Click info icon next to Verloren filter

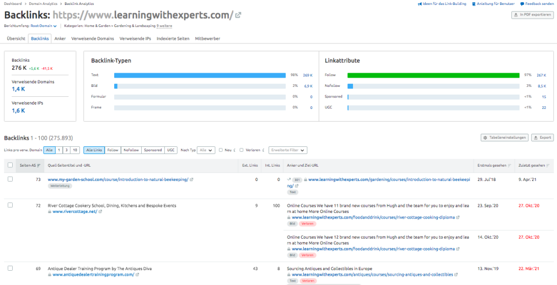[263, 150]
